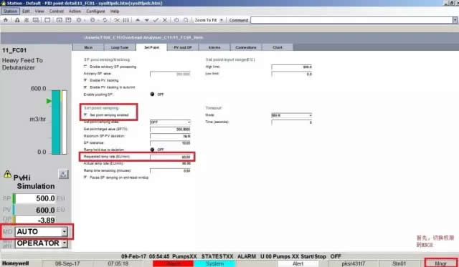Image resolution: width=459 pixels, height=267 pixels.
Task: Click the raise value up-arrow toolbar icon
Action: click(138, 20)
